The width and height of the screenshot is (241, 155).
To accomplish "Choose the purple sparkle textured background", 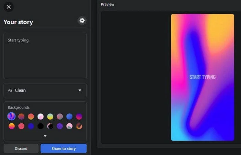I will 60,126.
